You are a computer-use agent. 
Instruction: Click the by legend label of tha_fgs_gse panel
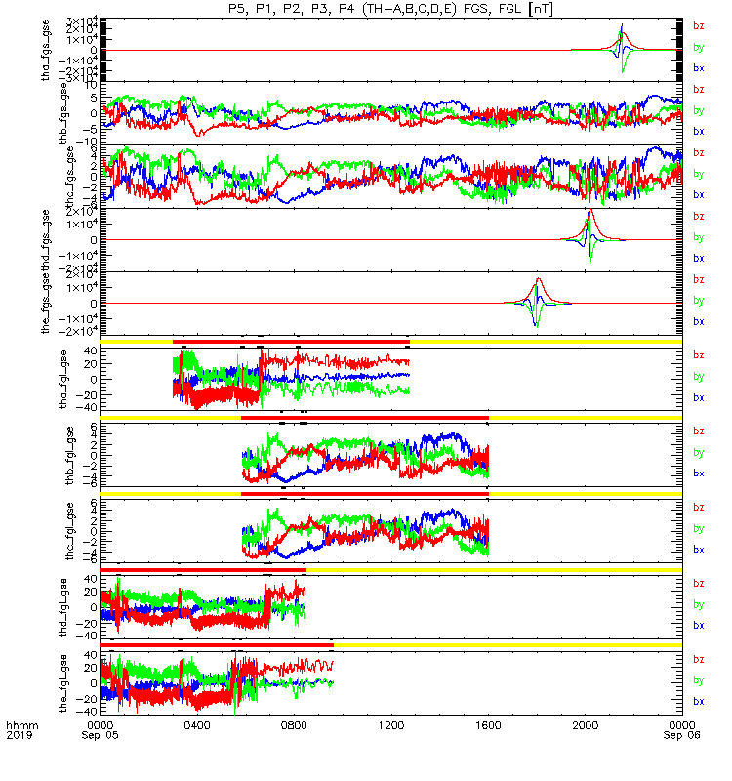tap(699, 47)
